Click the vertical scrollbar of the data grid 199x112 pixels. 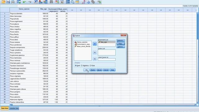197,58
